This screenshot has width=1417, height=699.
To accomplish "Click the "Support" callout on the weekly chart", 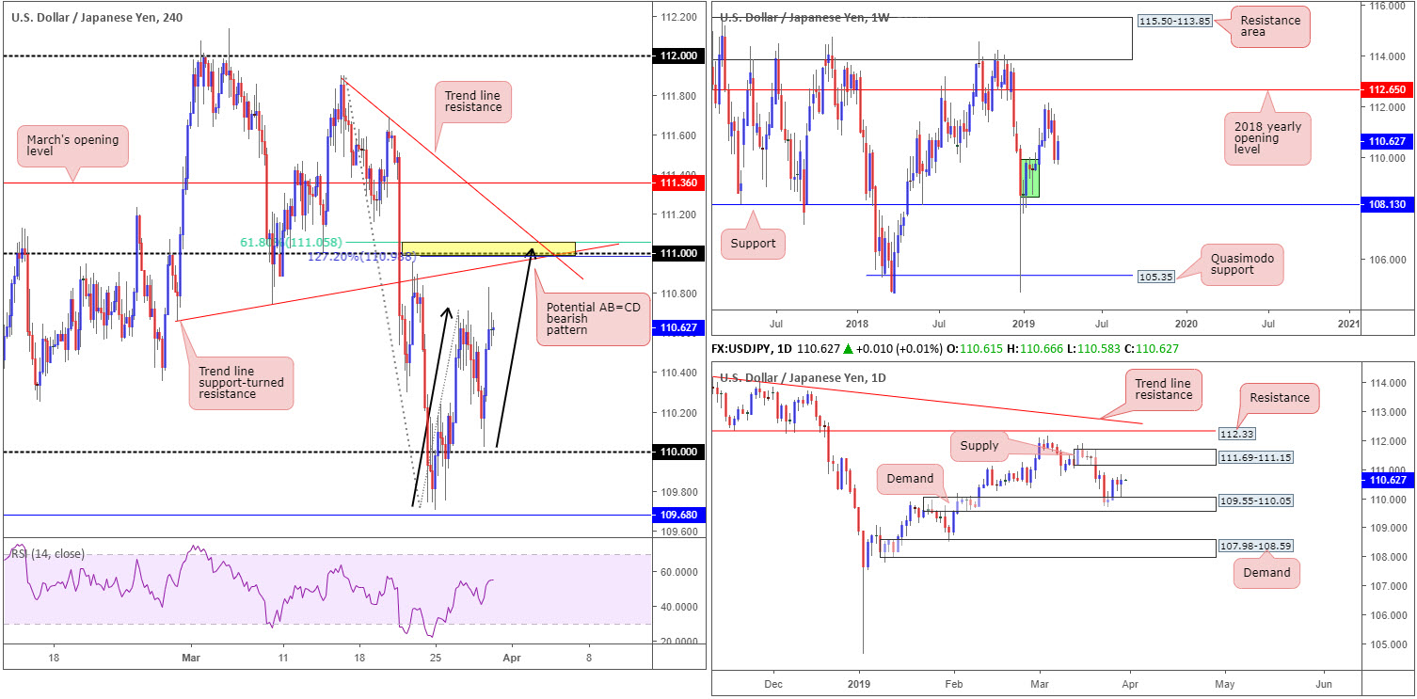I will 754,243.
